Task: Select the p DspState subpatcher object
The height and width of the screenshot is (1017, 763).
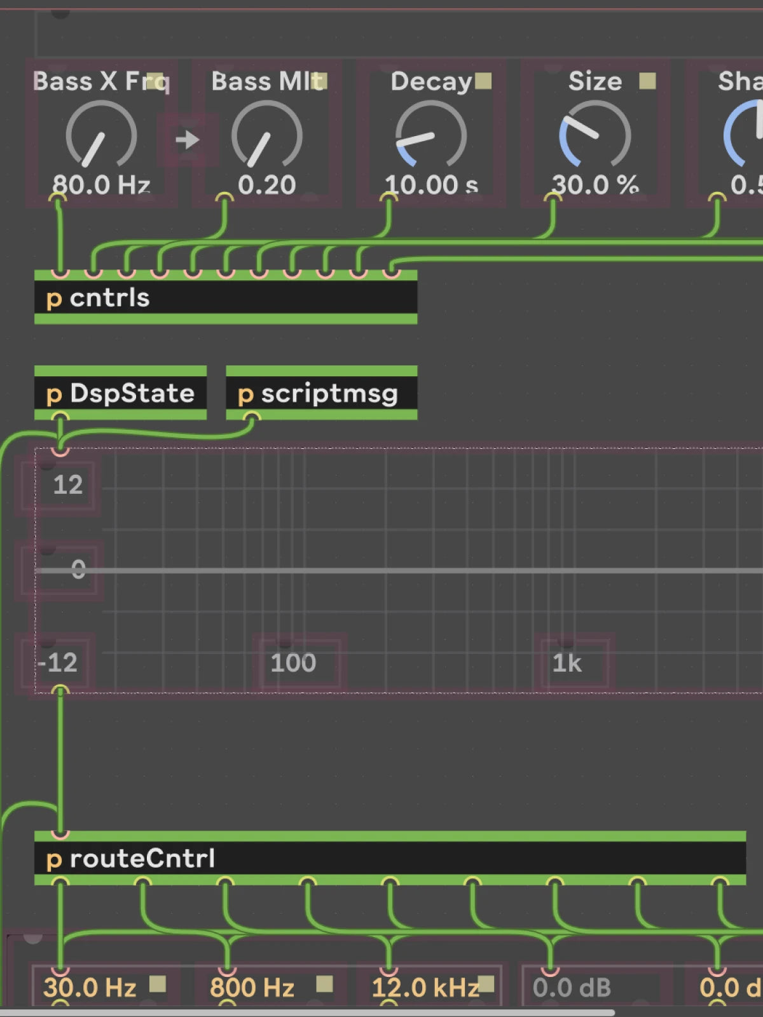Action: pyautogui.click(x=120, y=393)
